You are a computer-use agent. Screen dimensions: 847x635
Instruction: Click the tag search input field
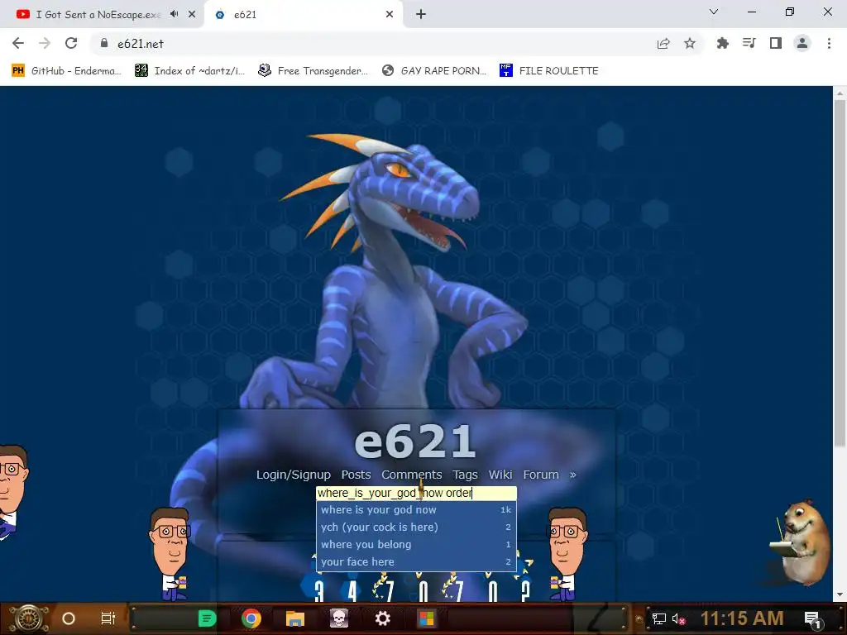click(x=417, y=493)
